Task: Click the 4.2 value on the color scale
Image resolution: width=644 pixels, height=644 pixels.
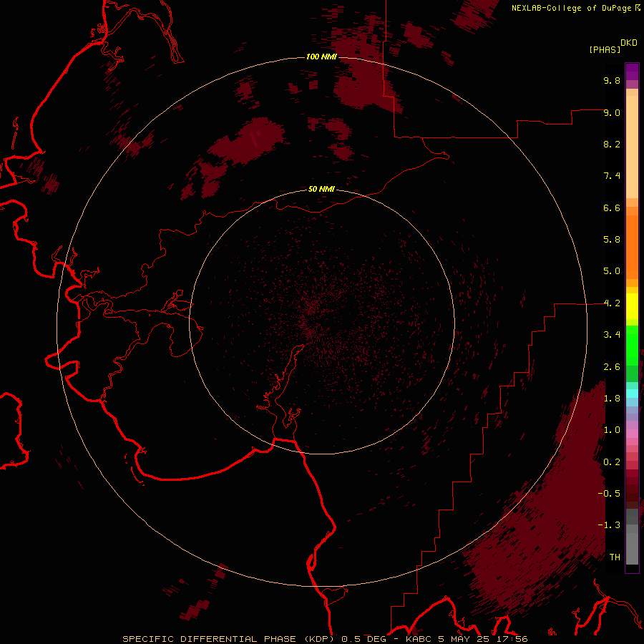Action: point(612,303)
